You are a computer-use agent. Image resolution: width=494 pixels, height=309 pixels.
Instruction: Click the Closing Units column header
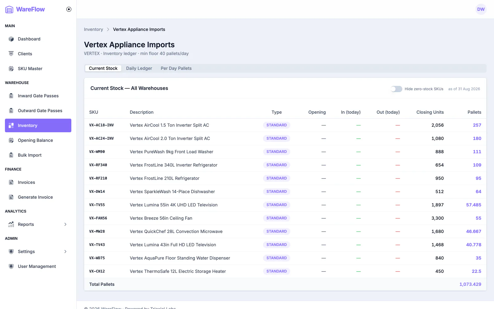click(430, 112)
